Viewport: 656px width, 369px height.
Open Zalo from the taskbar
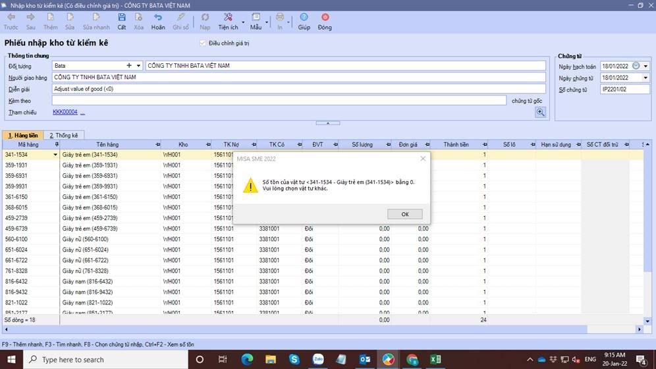(318, 359)
